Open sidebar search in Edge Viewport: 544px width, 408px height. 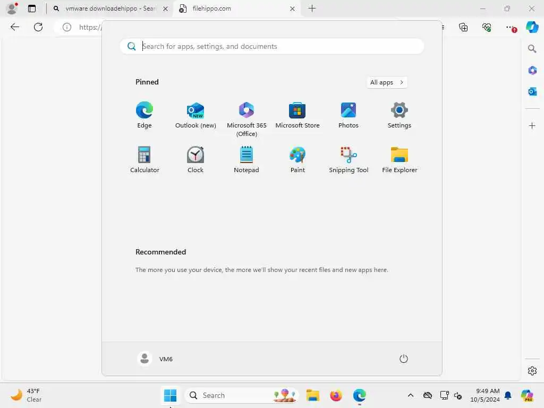532,48
